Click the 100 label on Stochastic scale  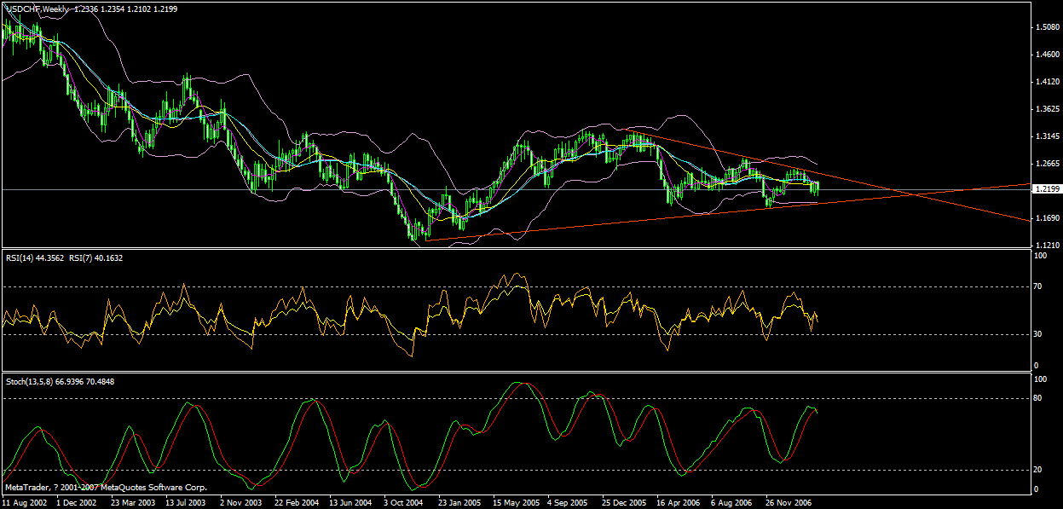[1039, 379]
